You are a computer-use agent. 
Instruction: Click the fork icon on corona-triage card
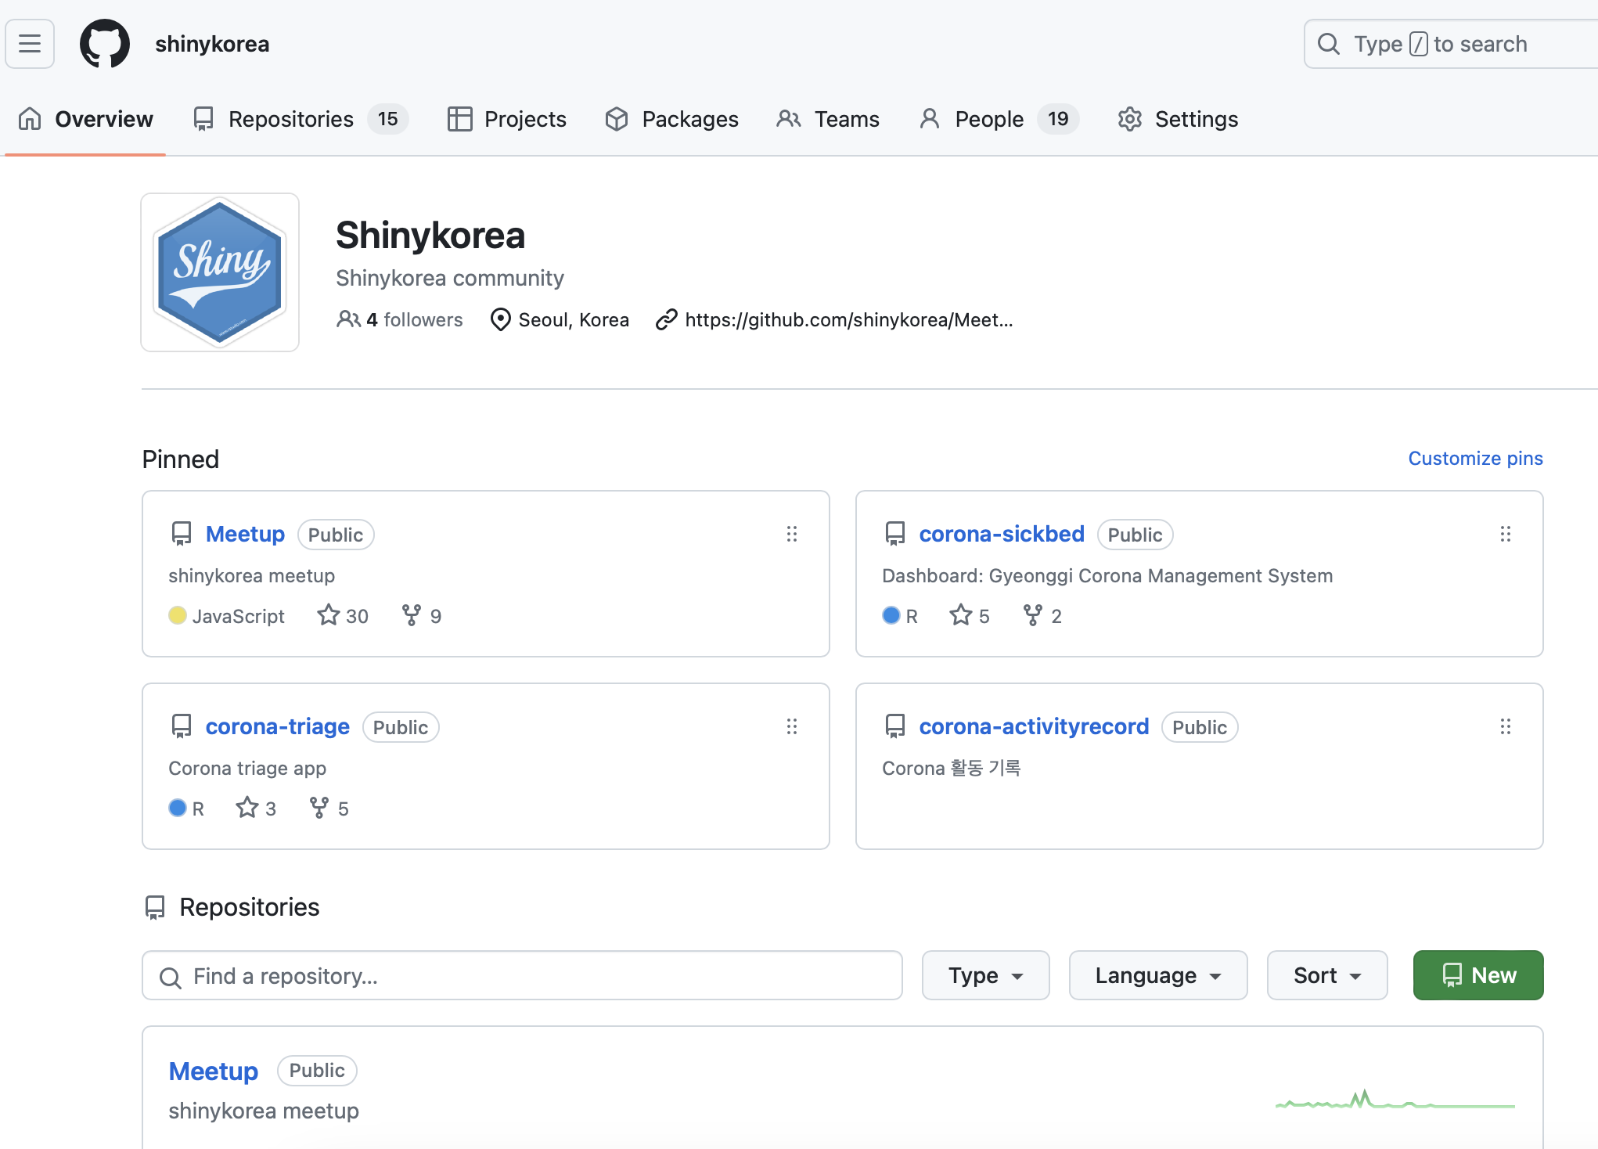point(319,808)
